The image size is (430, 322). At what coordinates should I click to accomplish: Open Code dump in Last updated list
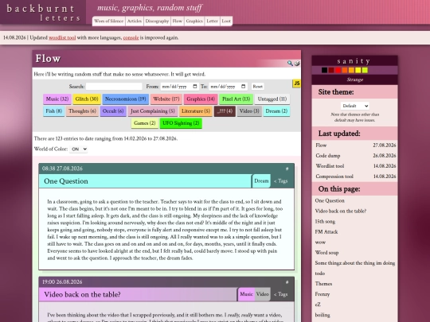(328, 156)
